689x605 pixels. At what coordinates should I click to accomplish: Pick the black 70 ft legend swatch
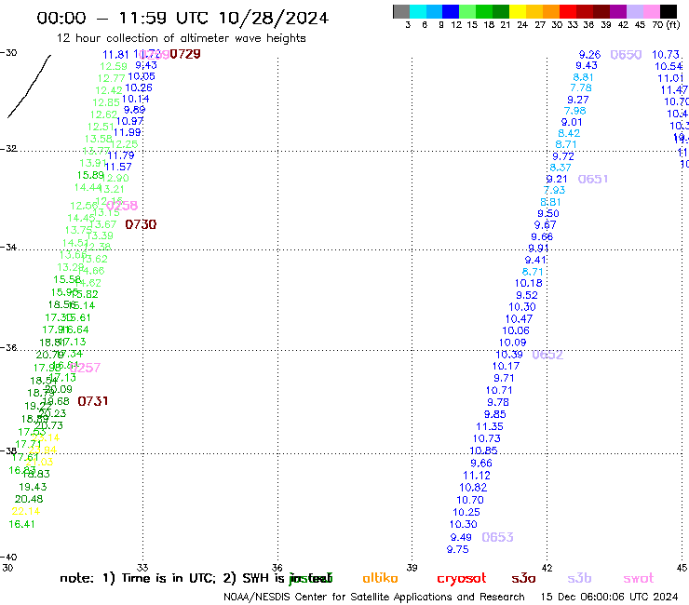click(x=669, y=11)
